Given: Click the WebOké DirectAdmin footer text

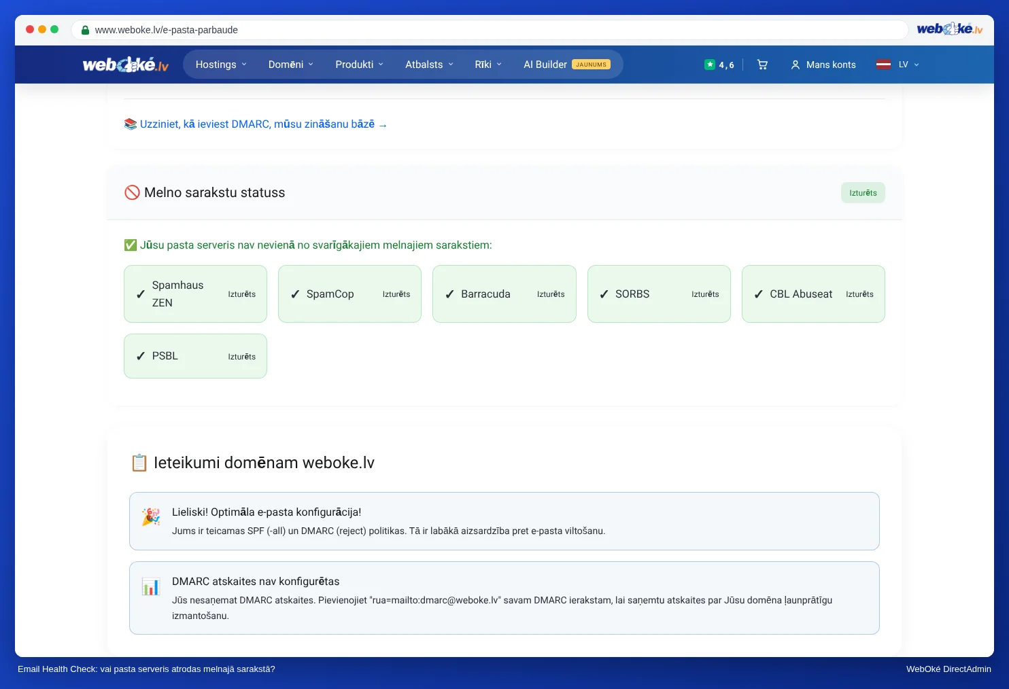Looking at the screenshot, I should (x=948, y=669).
